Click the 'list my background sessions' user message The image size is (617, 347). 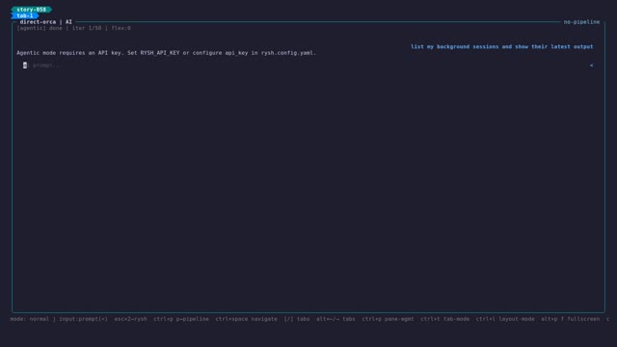coord(501,46)
